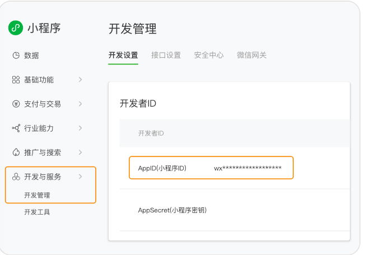
Task: Click the 基础功能 grid icon
Action: point(16,80)
